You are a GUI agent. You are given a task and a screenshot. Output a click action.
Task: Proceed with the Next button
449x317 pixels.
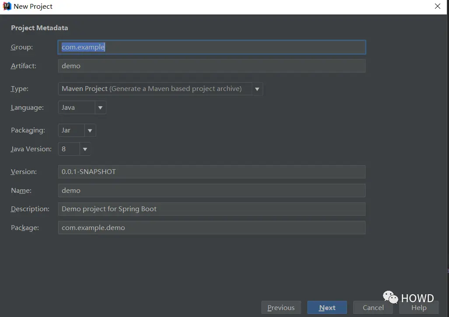pos(327,307)
